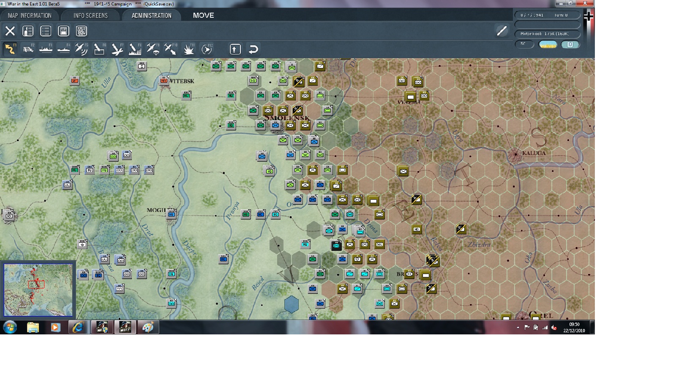Select F8 bomb city mode
Image resolution: width=676 pixels, height=380 pixels.
pos(135,49)
